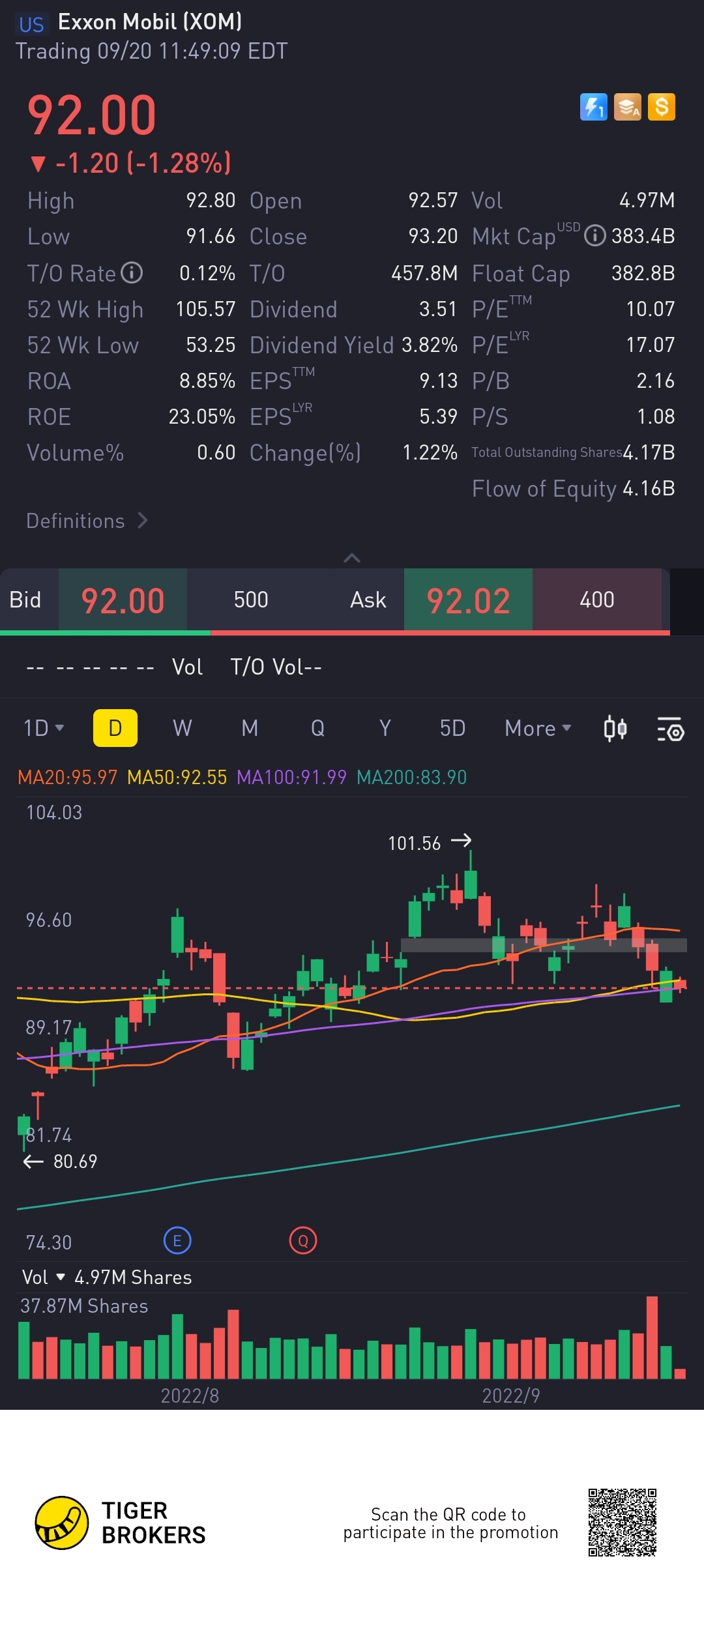Image resolution: width=704 pixels, height=1636 pixels.
Task: Open the chart indicator settings icon
Action: [x=670, y=729]
